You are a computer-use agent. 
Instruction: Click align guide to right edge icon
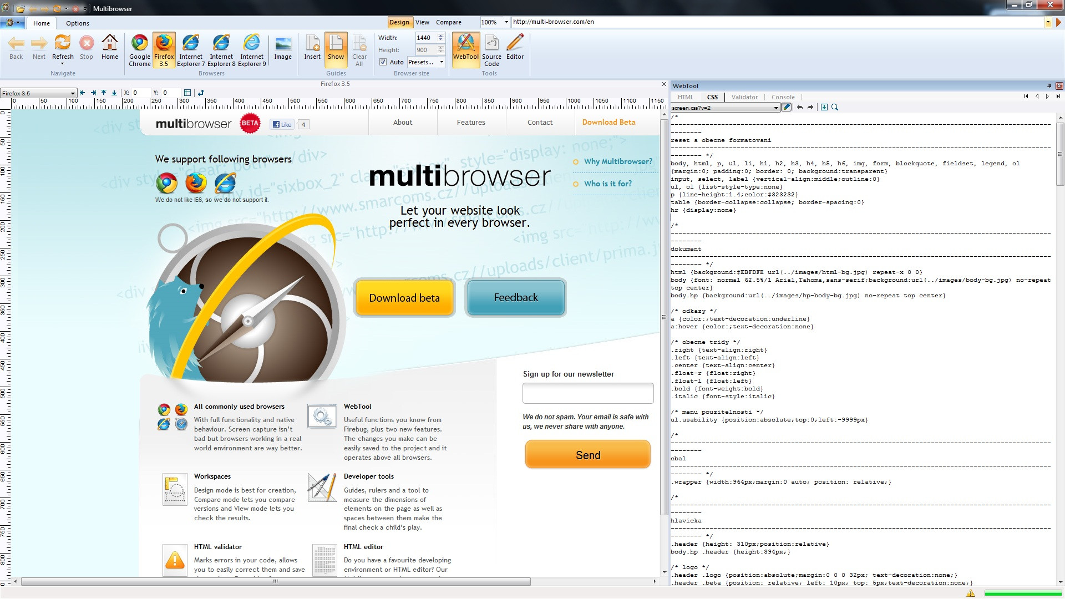[93, 93]
